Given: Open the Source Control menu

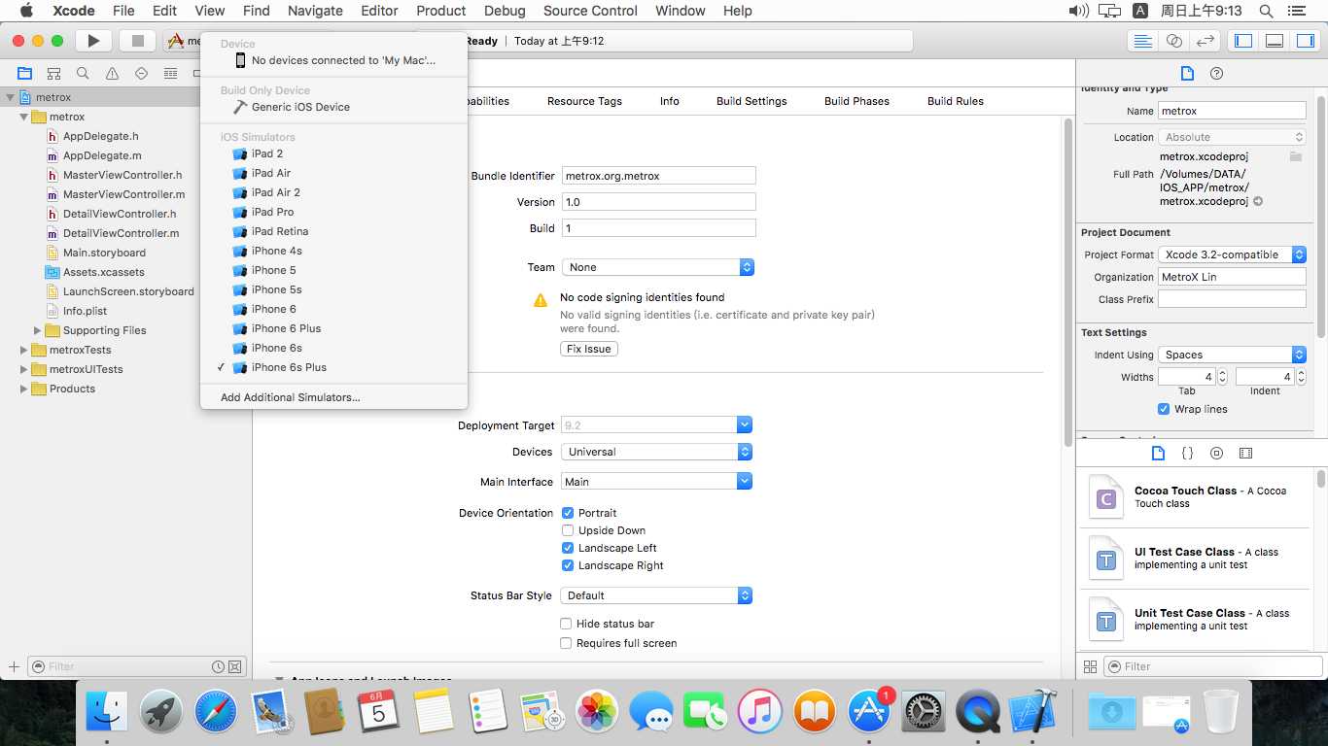Looking at the screenshot, I should (590, 11).
